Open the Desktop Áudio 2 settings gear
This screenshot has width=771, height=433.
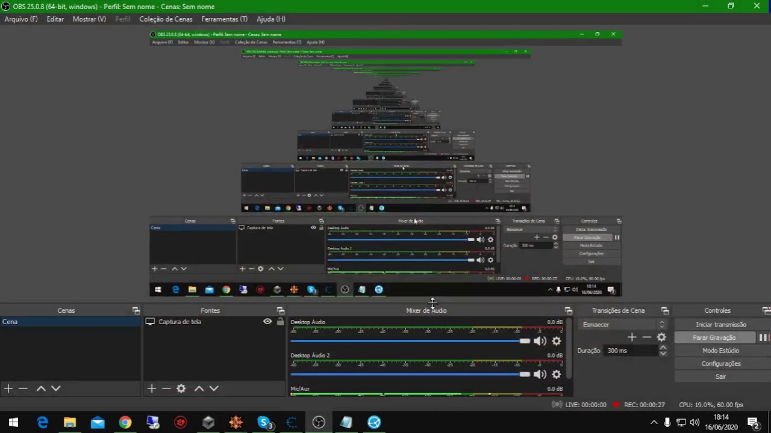pyautogui.click(x=557, y=374)
